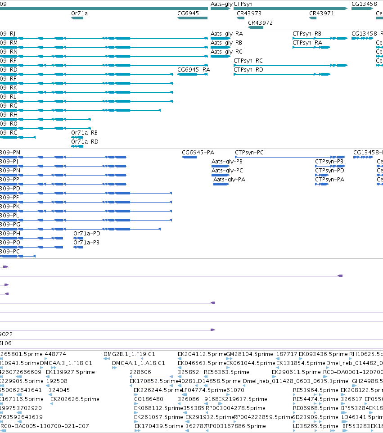Select the RE53964.5prime EST label
The width and height of the screenshot is (383, 433).
[315, 390]
